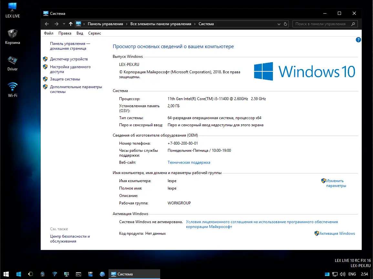Screen dimensions: 373x279
Task: Open network tray icon
Action: (x=335, y=274)
